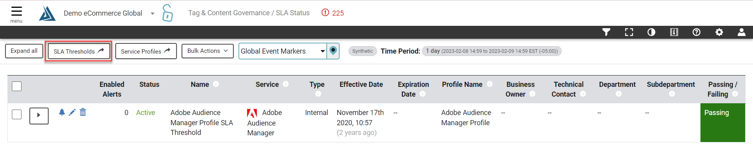Viewport: 753px width, 151px height.
Task: Open the help question mark icon
Action: pos(697,32)
